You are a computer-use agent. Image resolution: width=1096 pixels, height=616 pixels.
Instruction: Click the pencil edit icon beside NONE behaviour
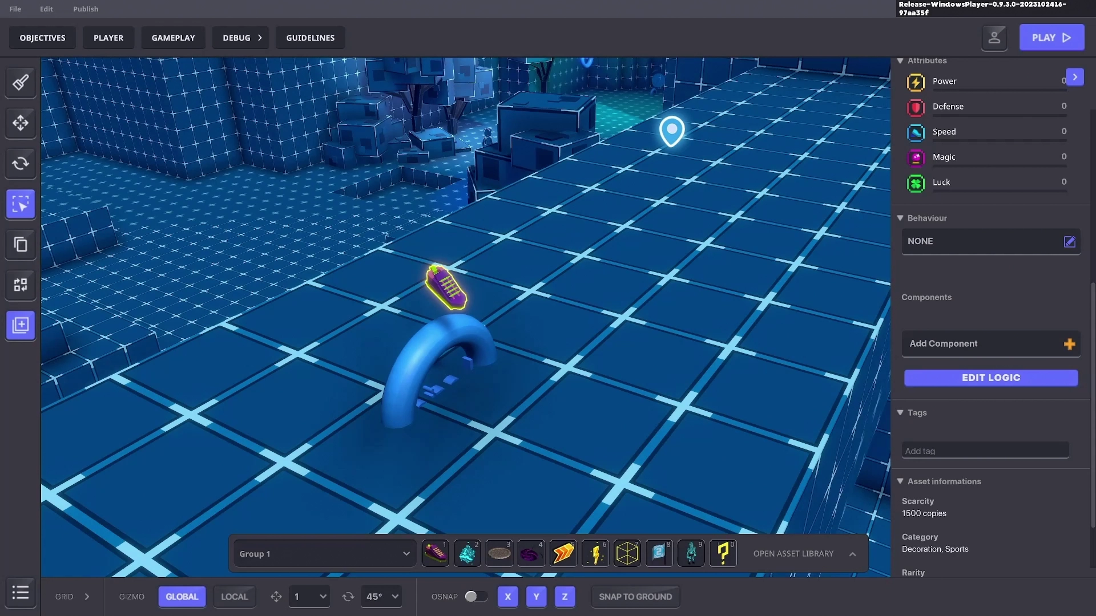pos(1069,242)
